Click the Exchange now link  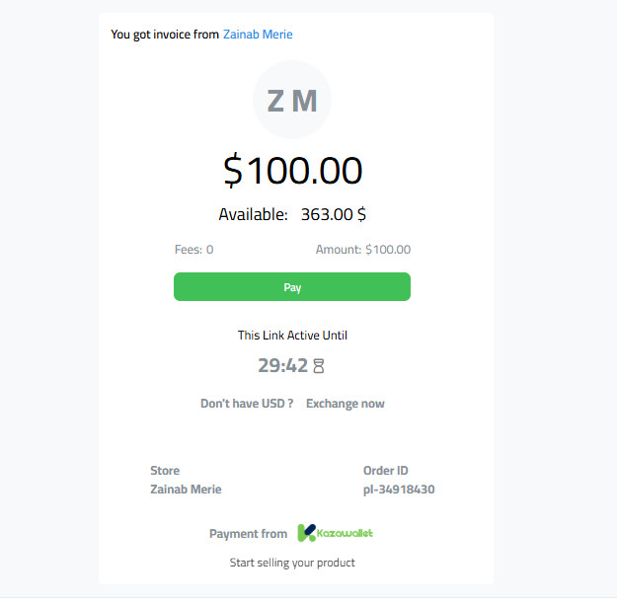click(x=346, y=404)
